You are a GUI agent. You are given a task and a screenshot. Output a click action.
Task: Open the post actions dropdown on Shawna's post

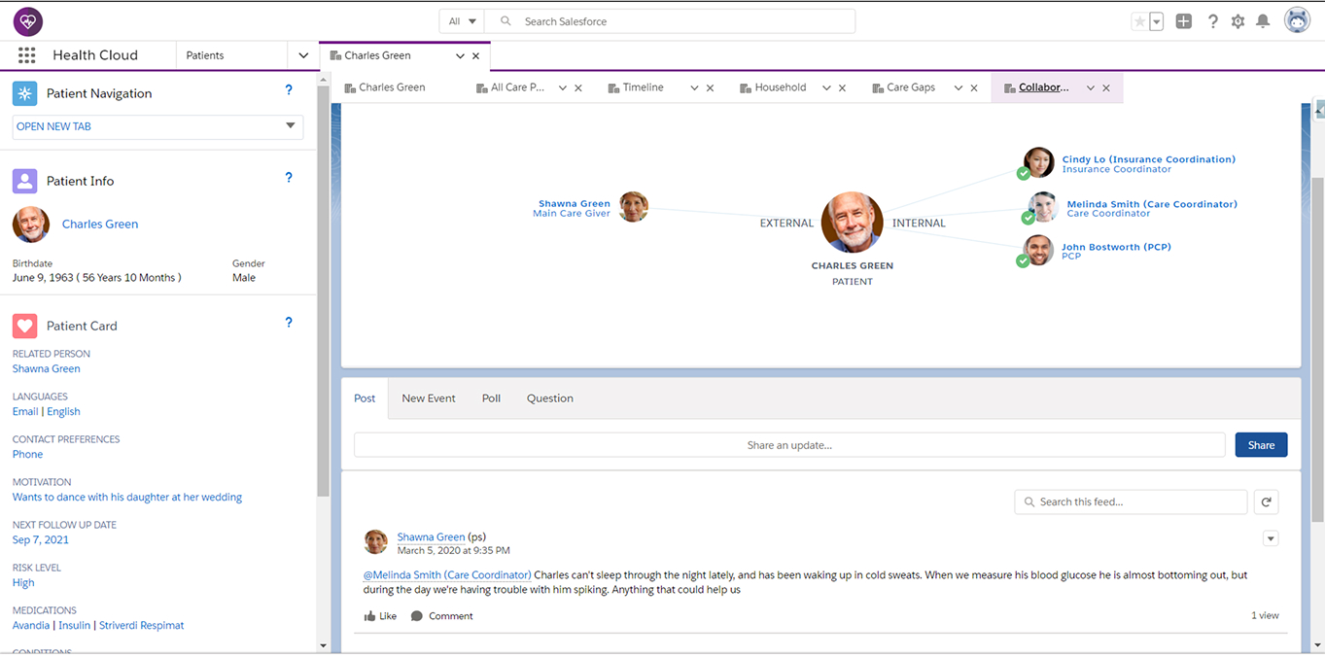click(x=1271, y=538)
